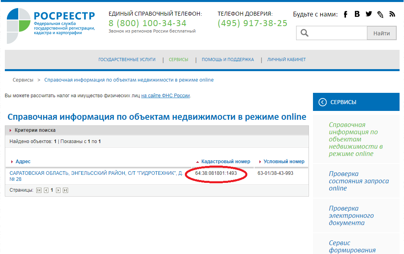Go to next page of results
404x254 pixels.
click(x=58, y=190)
